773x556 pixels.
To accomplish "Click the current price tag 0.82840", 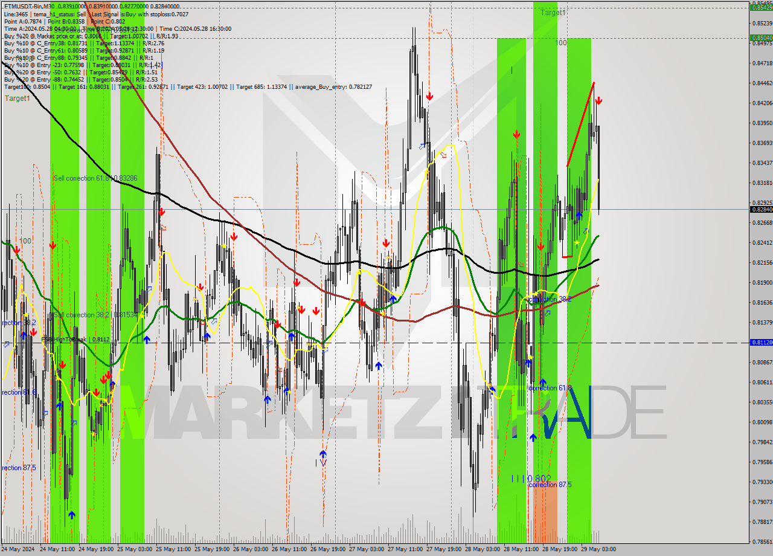I will click(x=761, y=209).
